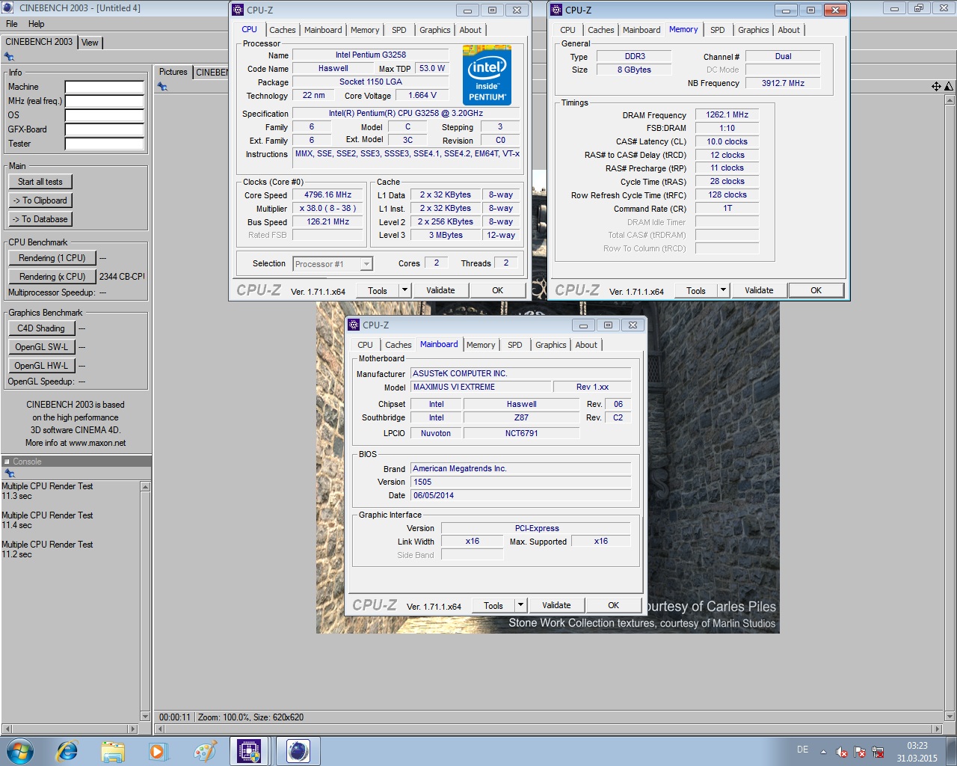This screenshot has width=957, height=766.
Task: Click console scrollbar up arrow
Action: tap(145, 487)
